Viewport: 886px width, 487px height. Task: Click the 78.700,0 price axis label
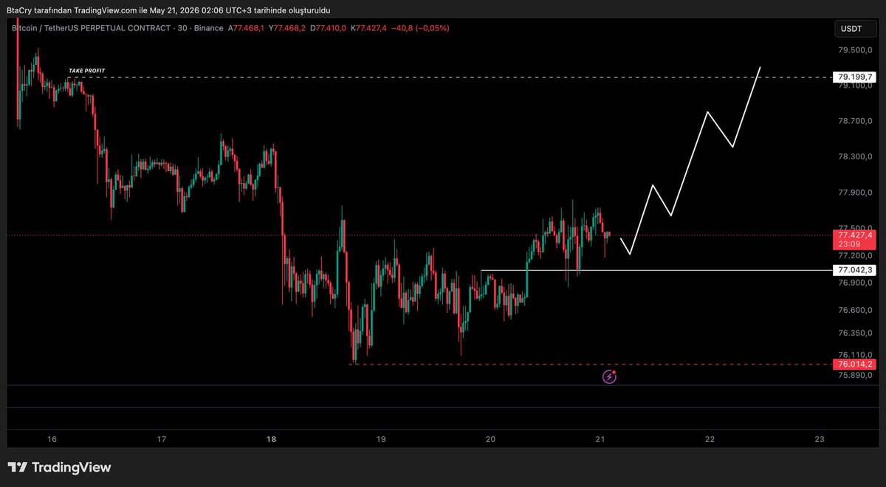856,121
